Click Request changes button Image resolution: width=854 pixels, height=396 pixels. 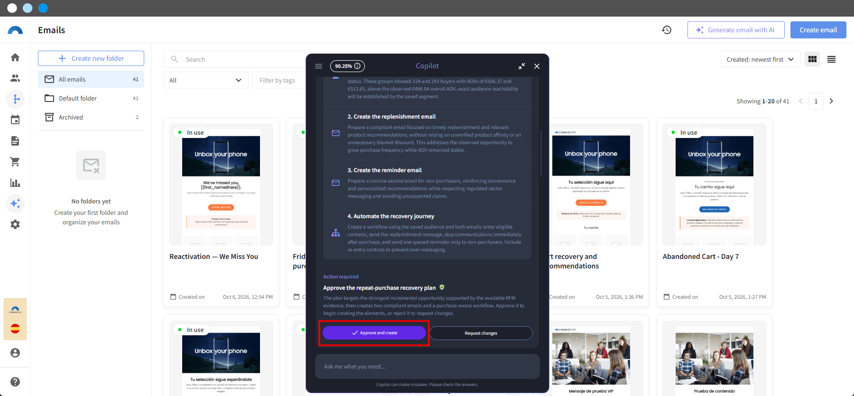click(481, 333)
